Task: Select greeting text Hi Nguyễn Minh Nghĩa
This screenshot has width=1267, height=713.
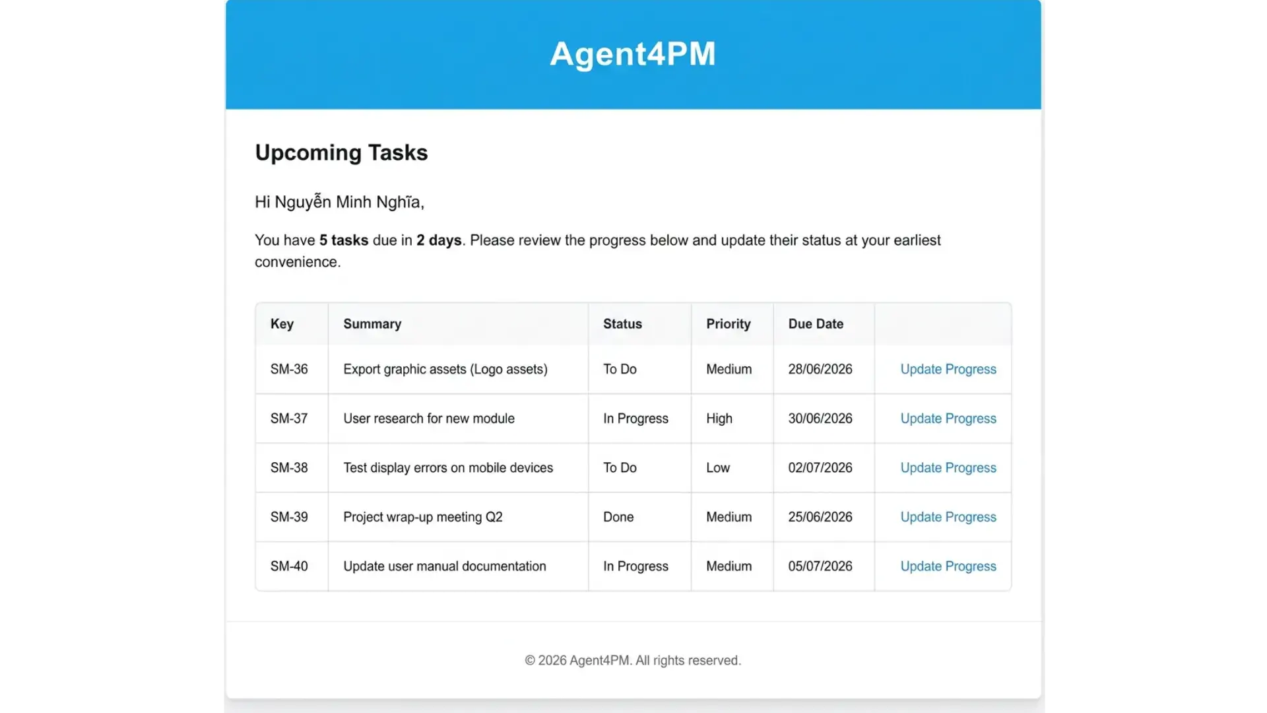Action: [339, 202]
